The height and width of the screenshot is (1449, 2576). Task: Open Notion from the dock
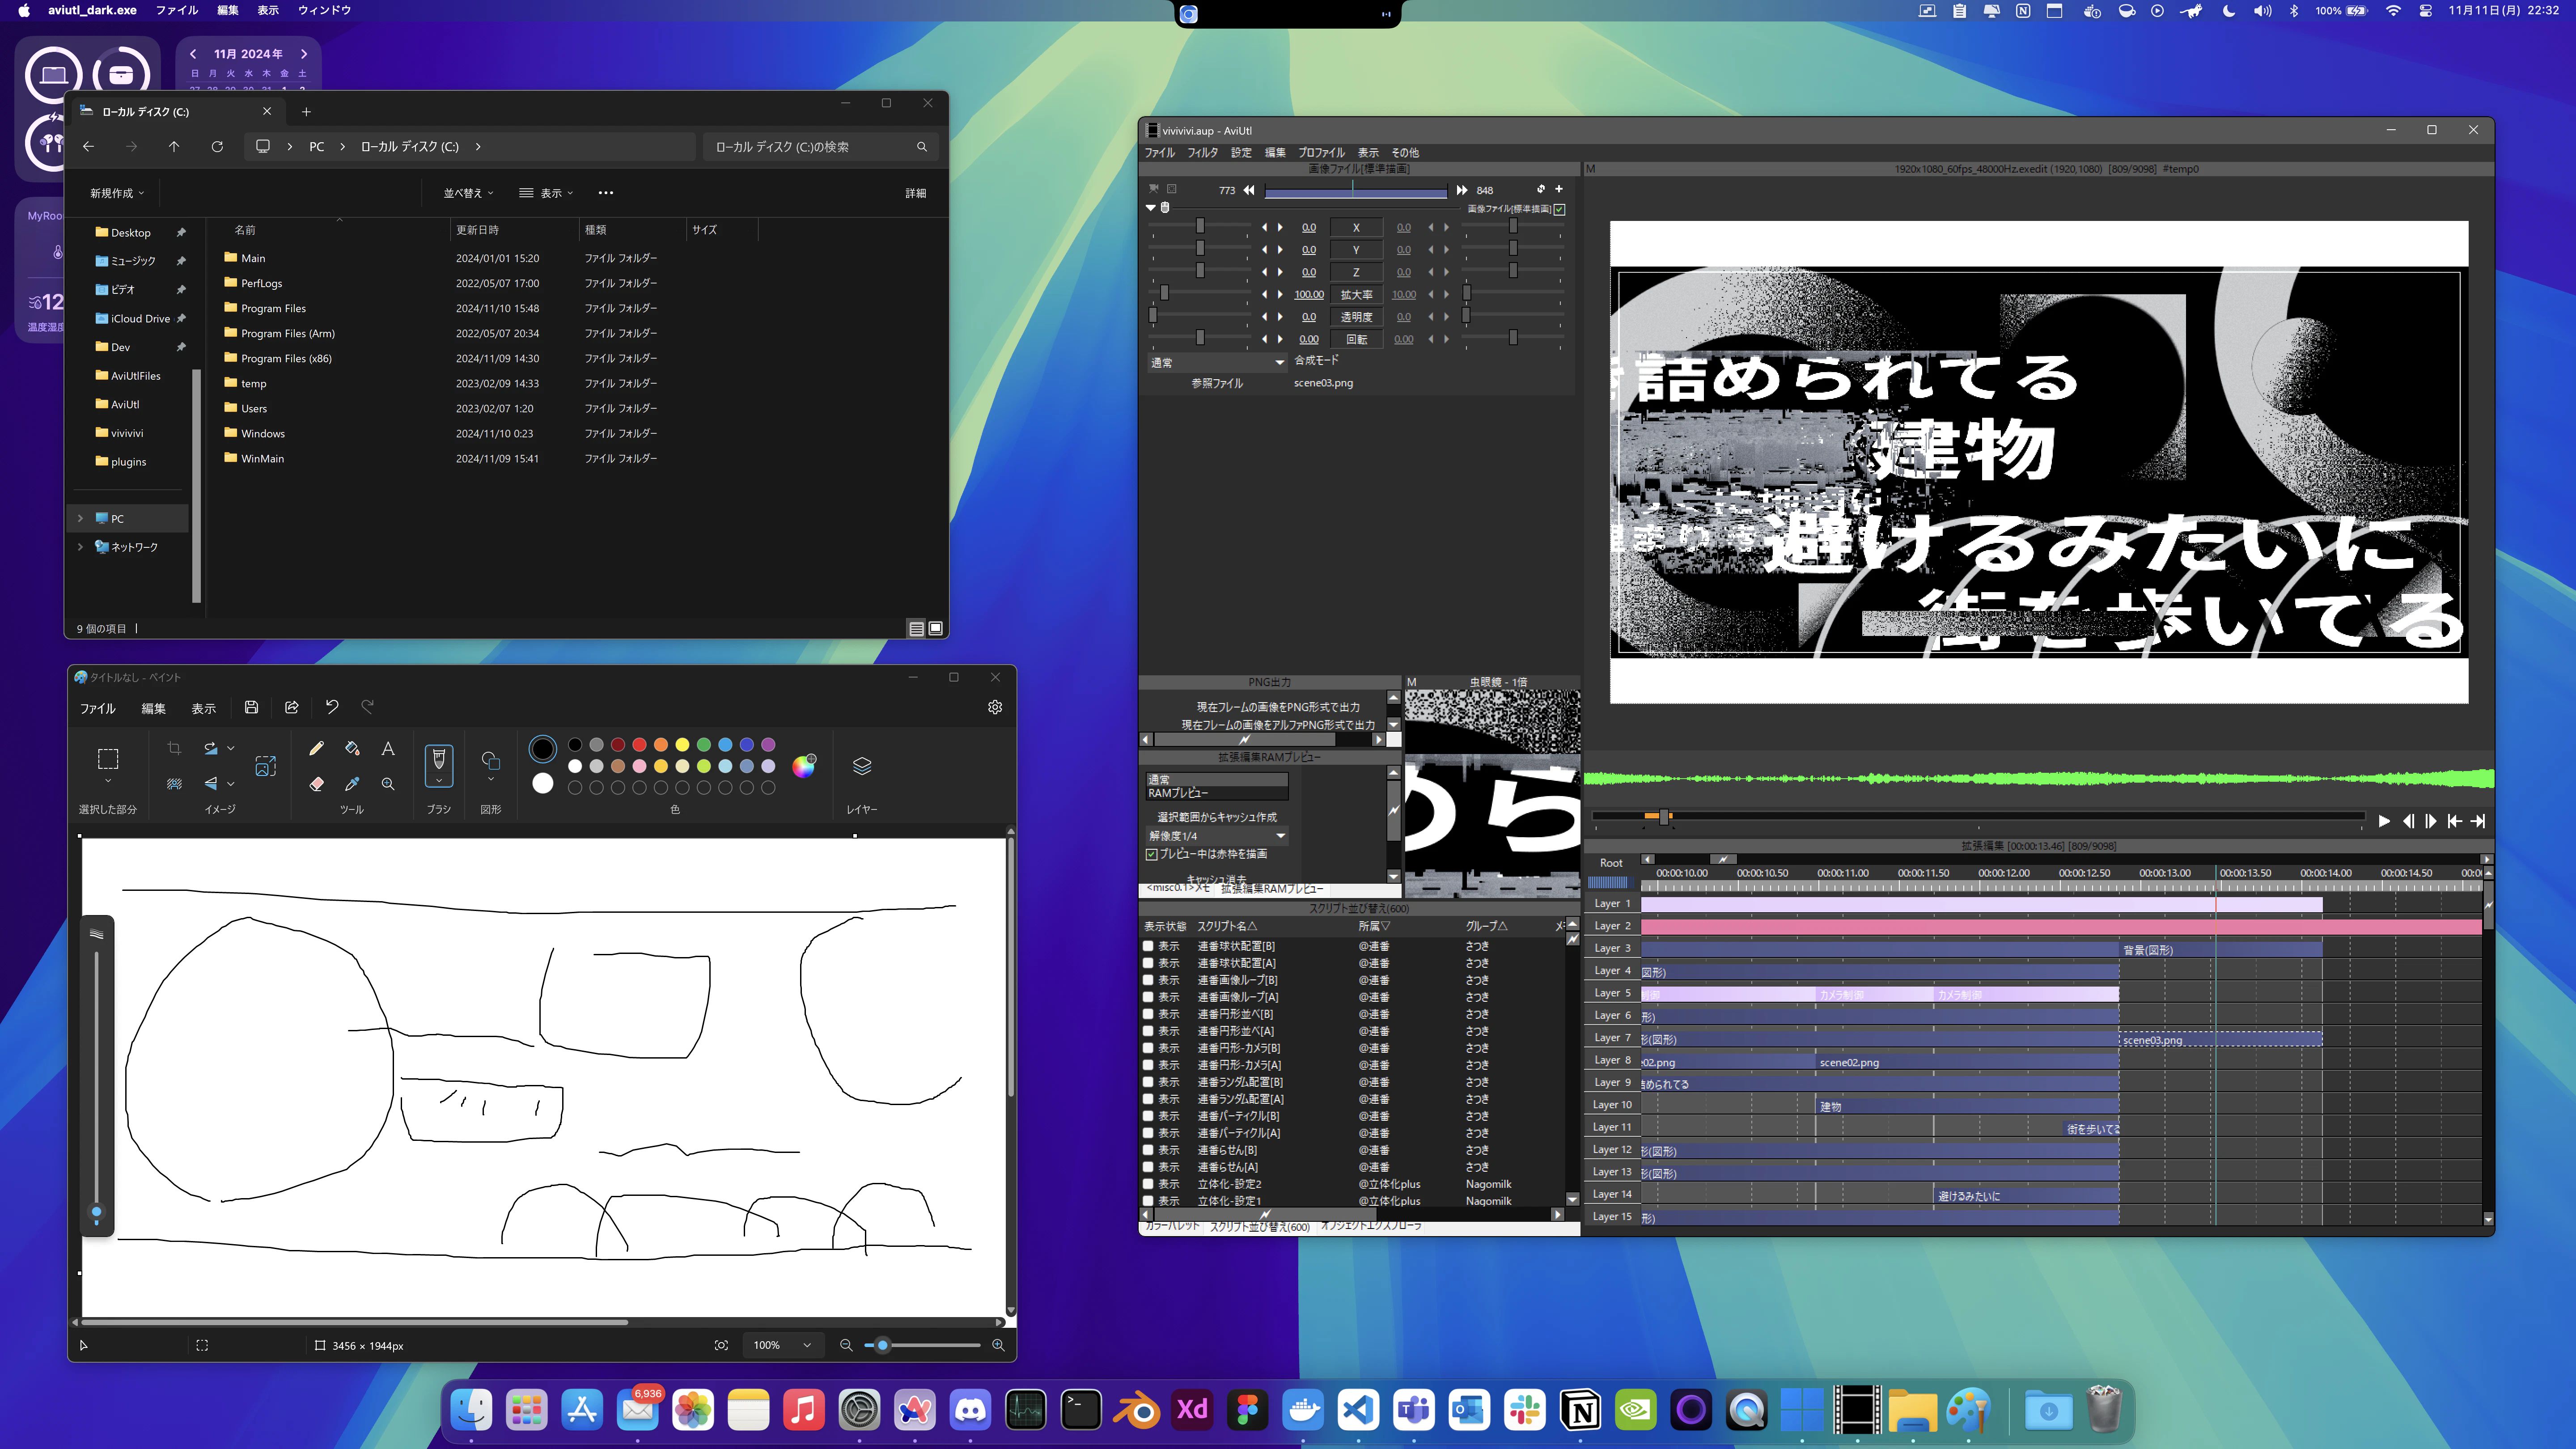pyautogui.click(x=1580, y=1410)
